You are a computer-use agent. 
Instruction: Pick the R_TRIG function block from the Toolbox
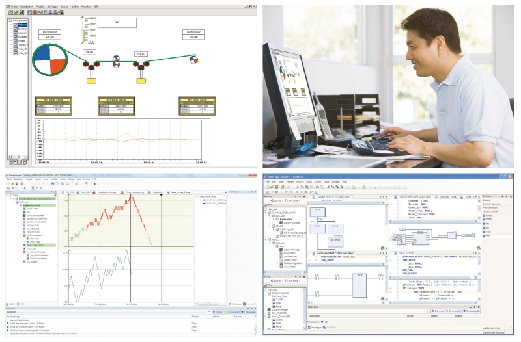(x=488, y=216)
